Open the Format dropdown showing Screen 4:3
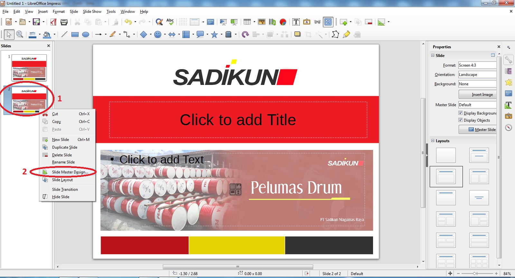Viewport: 515px width, 278px height. tap(477, 65)
